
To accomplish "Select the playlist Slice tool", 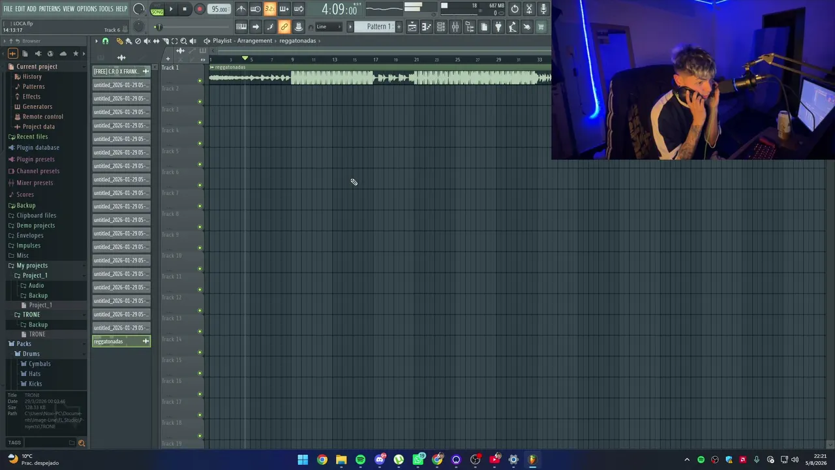I will point(165,41).
